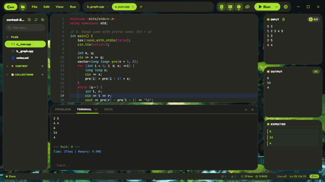The height and width of the screenshot is (182, 325).
Task: Click the C++ language pill in status bar
Action: click(314, 176)
